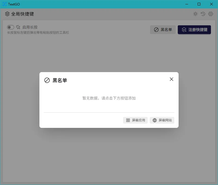The image size is (218, 185).
Task: Close the 黑名单 dialog
Action: [x=172, y=79]
